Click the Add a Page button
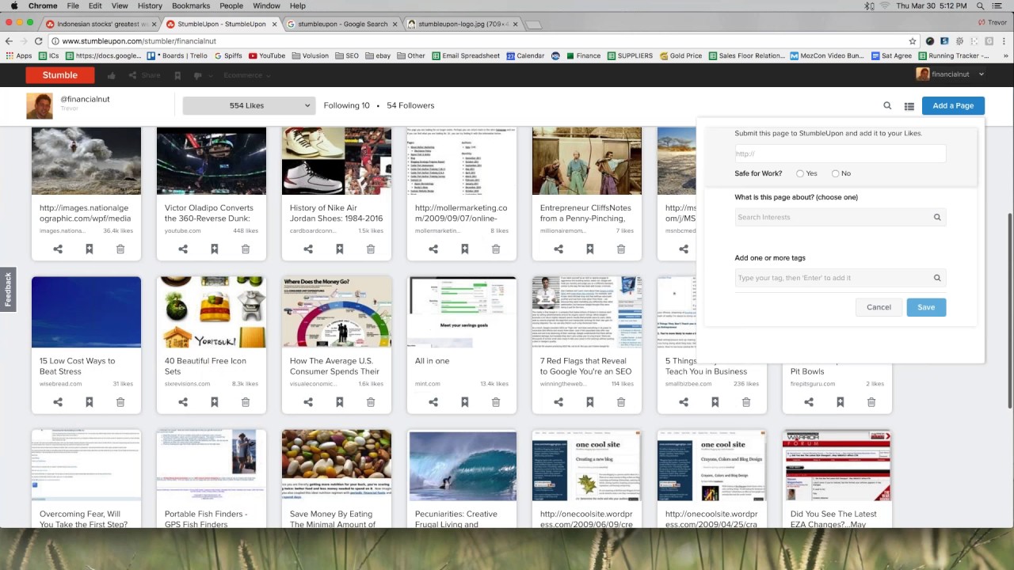This screenshot has width=1014, height=570. pos(953,105)
